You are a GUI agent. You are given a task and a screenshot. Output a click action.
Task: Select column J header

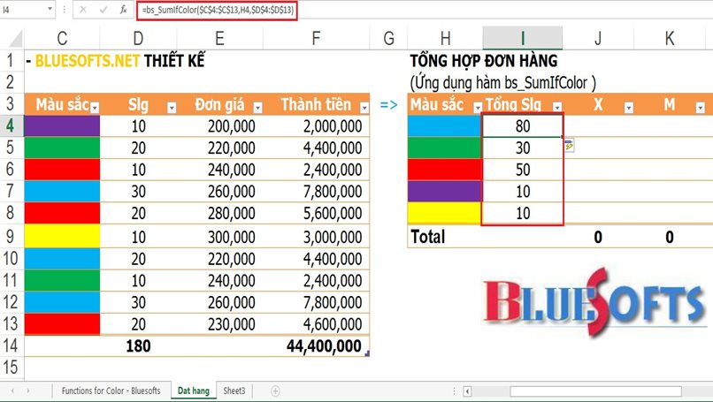click(x=598, y=39)
